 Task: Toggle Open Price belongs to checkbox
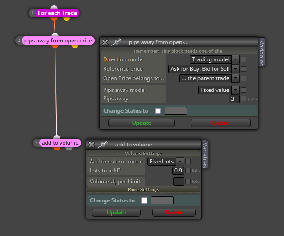243,78
